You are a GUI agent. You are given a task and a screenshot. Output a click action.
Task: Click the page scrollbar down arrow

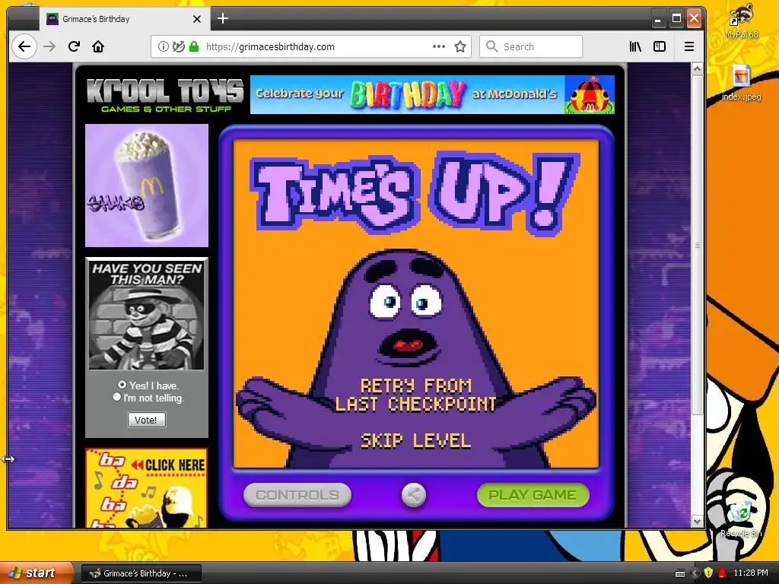click(x=697, y=522)
